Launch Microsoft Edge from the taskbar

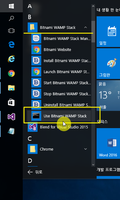pos(11,45)
